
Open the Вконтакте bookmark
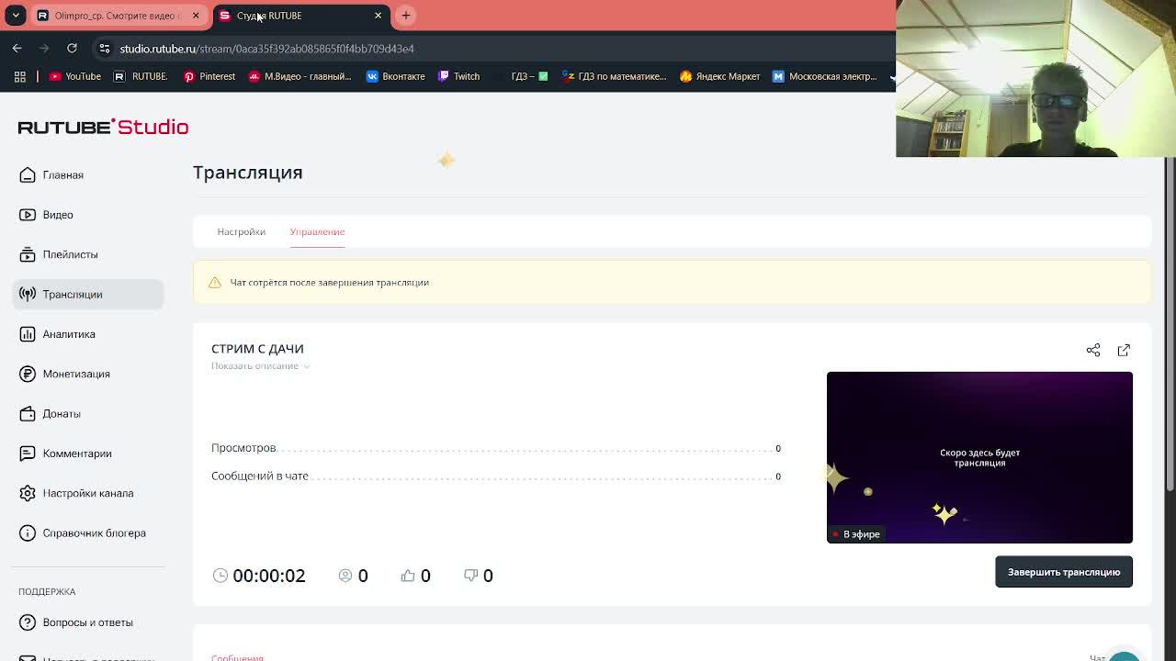(395, 76)
